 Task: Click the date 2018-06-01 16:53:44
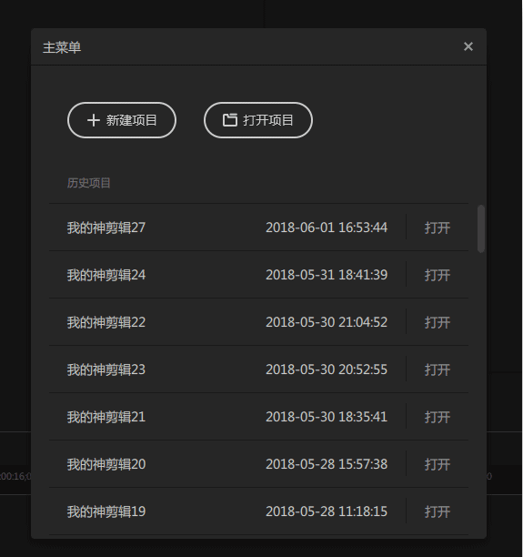point(327,228)
